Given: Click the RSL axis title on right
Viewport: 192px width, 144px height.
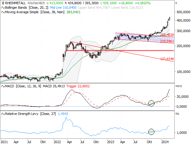Looking at the screenshot, I should pyautogui.click(x=177, y=114).
